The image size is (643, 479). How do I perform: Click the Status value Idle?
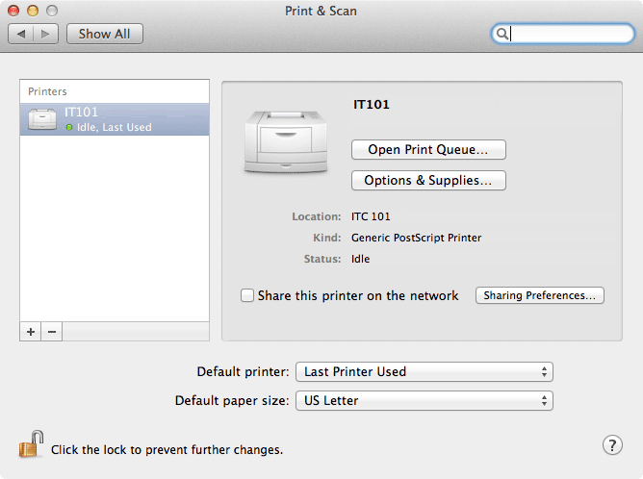click(360, 259)
